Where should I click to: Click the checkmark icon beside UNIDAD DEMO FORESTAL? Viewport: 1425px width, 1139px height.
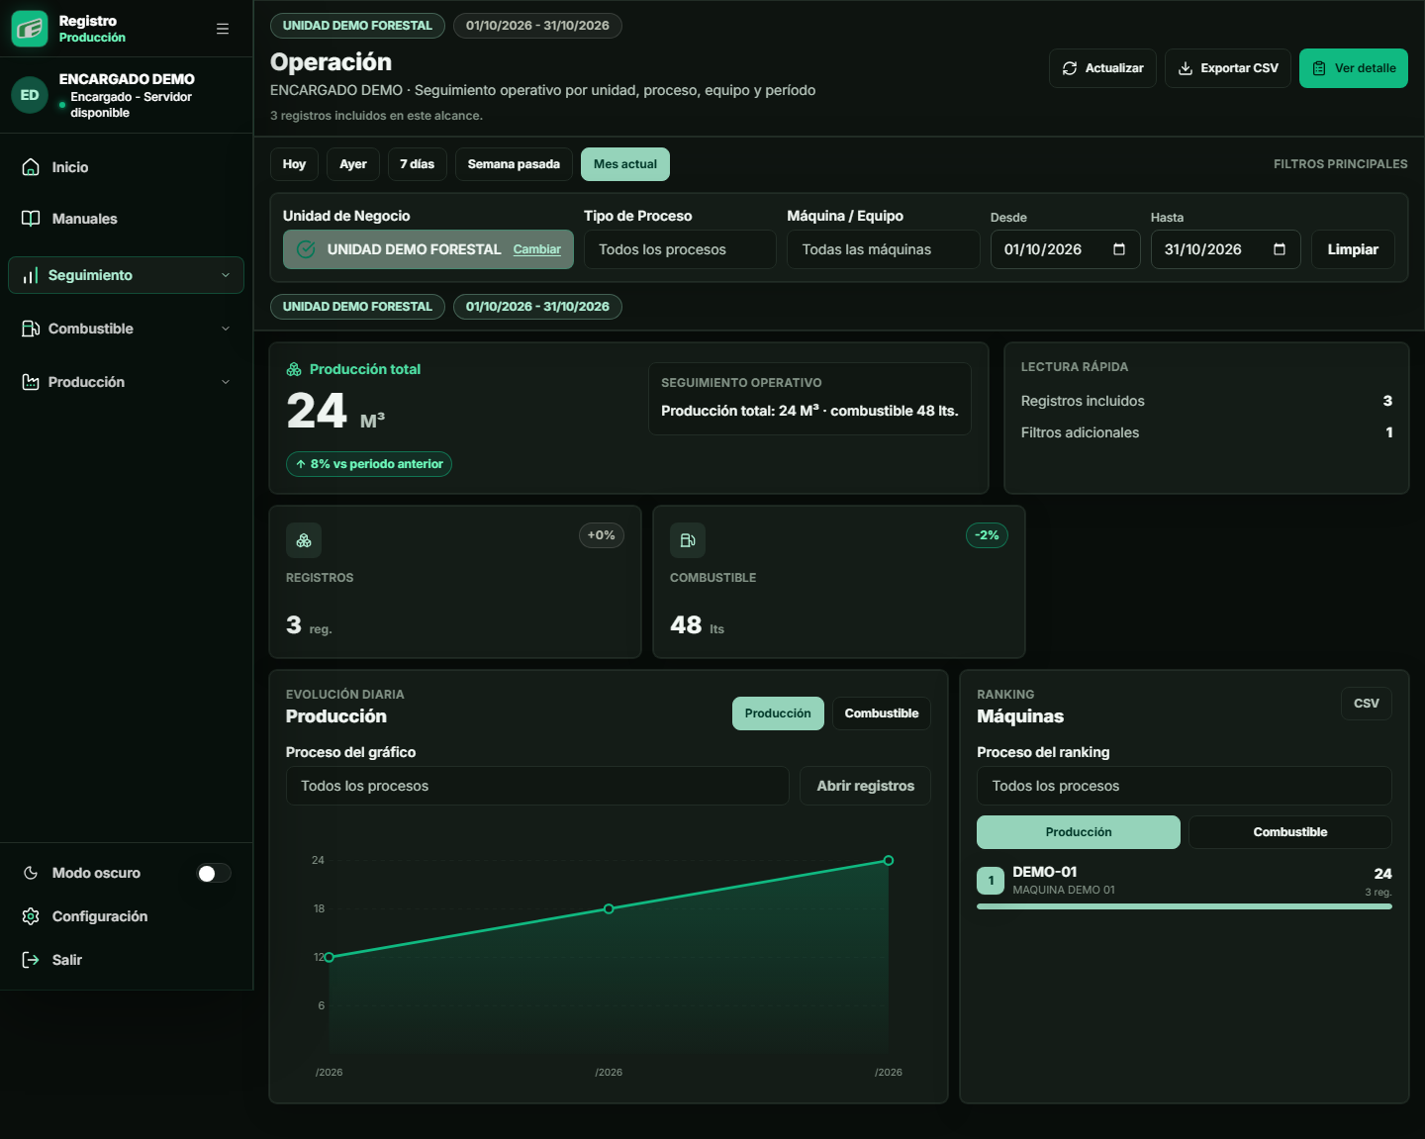coord(307,249)
